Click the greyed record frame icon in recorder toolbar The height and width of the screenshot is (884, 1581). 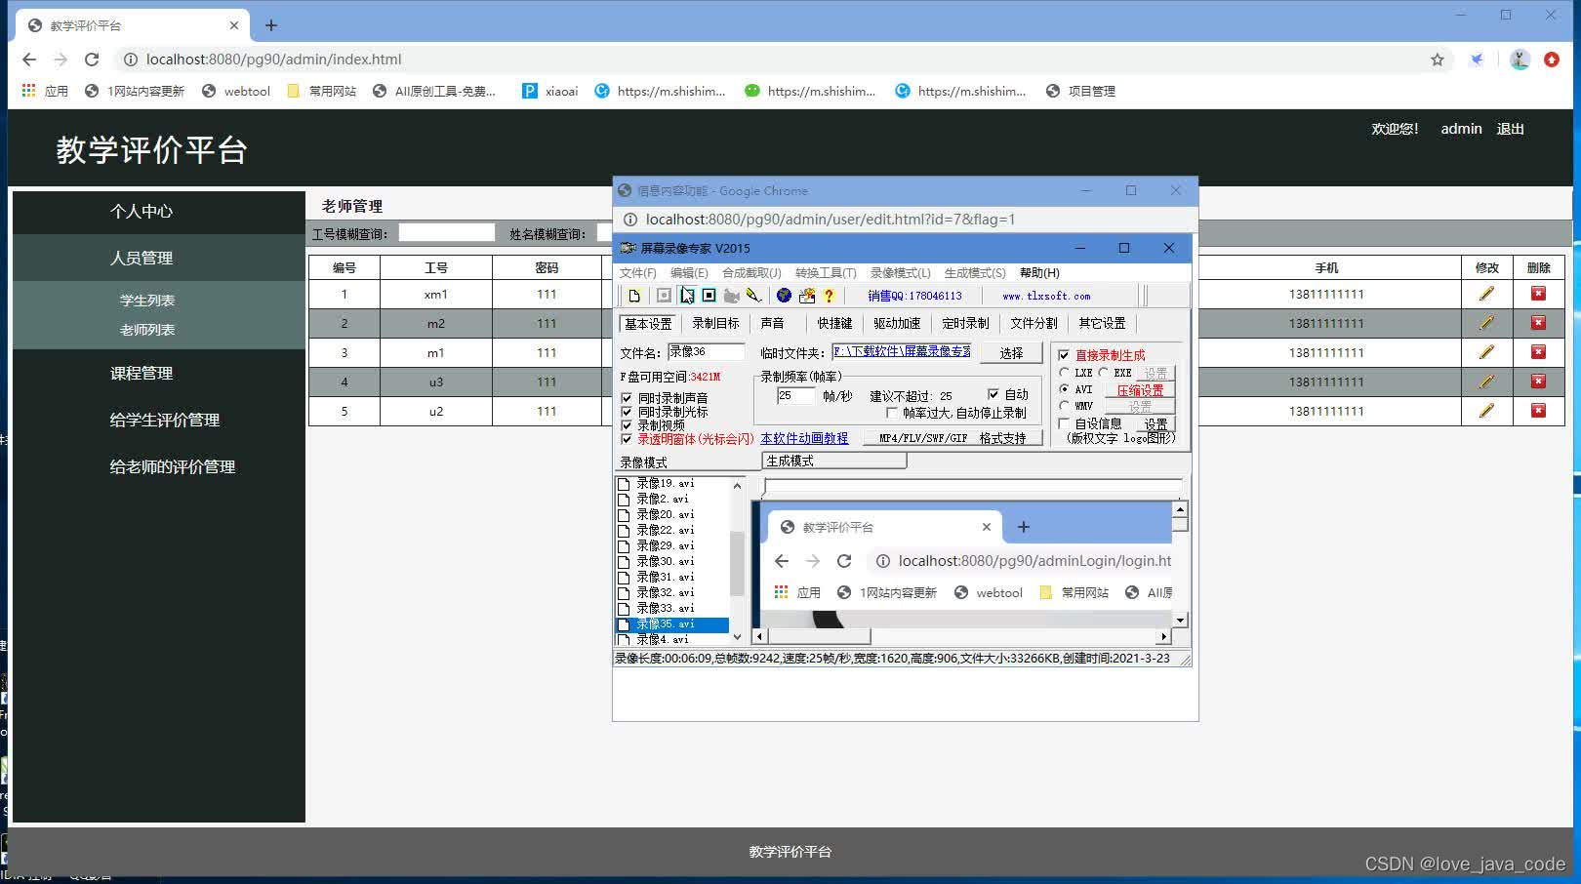point(664,296)
